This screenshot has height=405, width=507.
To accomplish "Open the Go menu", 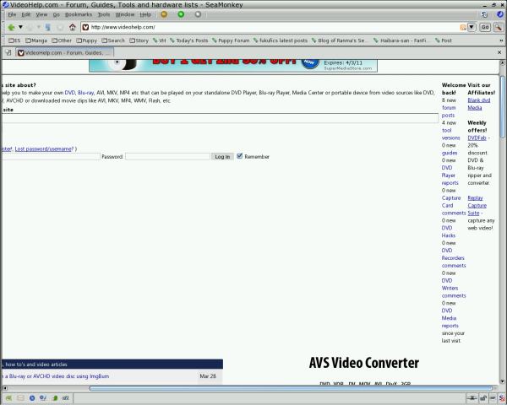I will click(57, 14).
